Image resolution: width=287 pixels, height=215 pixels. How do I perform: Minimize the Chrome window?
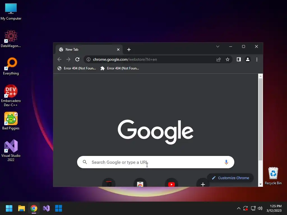[231, 46]
